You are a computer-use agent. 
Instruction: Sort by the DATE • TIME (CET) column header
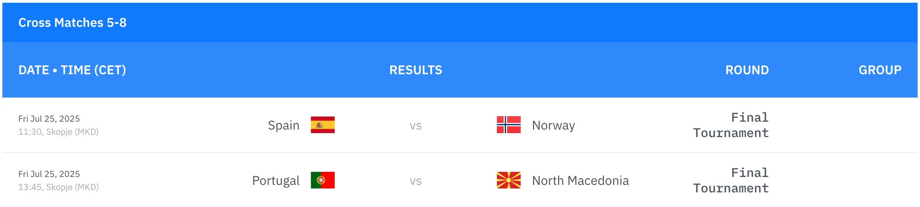tap(72, 70)
